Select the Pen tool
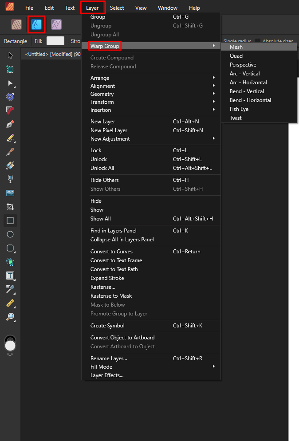This screenshot has width=299, height=441. (x=10, y=124)
